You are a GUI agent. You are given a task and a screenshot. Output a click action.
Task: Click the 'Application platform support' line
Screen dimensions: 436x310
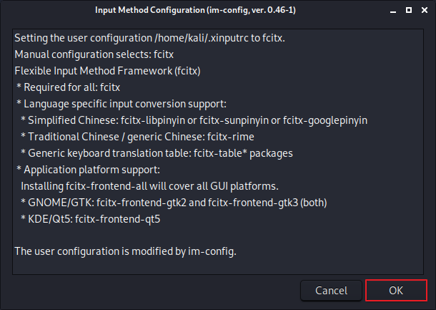pyautogui.click(x=88, y=170)
